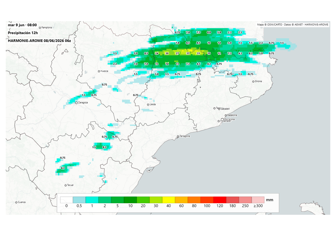Click the '≥300' legend label
Viewport: 336px width, 236px height.
coord(258,206)
